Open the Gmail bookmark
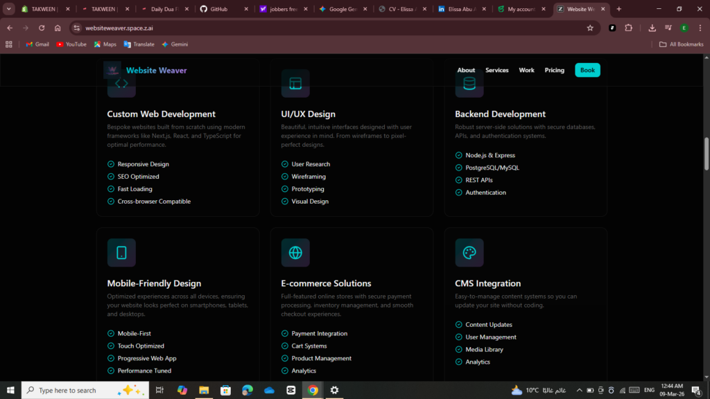The width and height of the screenshot is (710, 399). [37, 44]
